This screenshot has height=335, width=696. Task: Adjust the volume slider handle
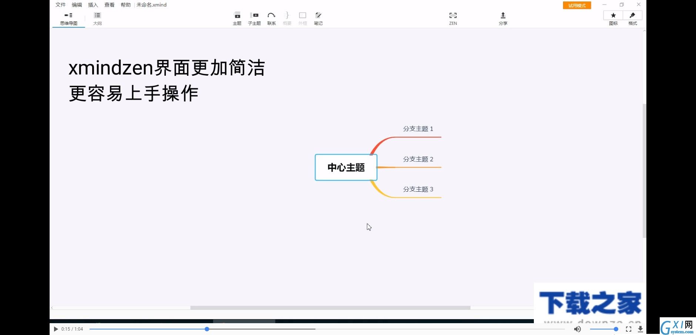(x=616, y=329)
